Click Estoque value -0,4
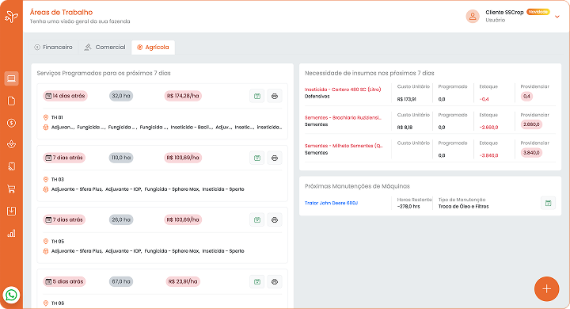570x309 pixels. pos(484,99)
